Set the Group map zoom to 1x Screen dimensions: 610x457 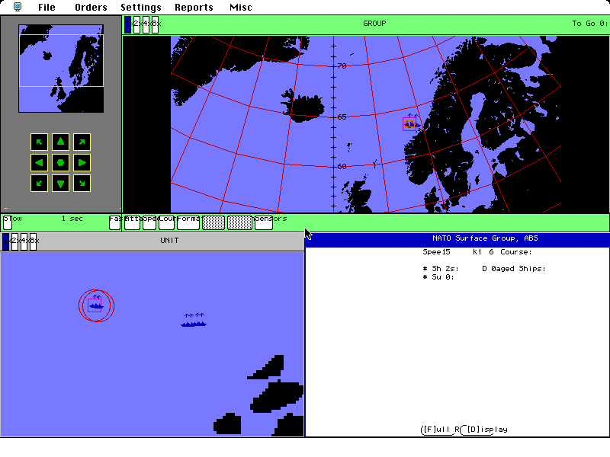[128, 24]
